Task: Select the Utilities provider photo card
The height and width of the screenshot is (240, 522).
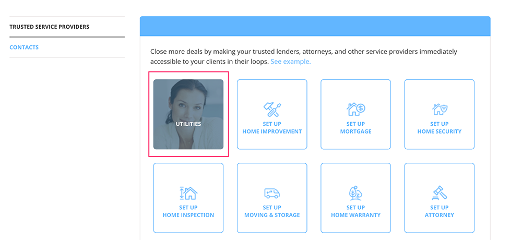Action: (x=188, y=114)
